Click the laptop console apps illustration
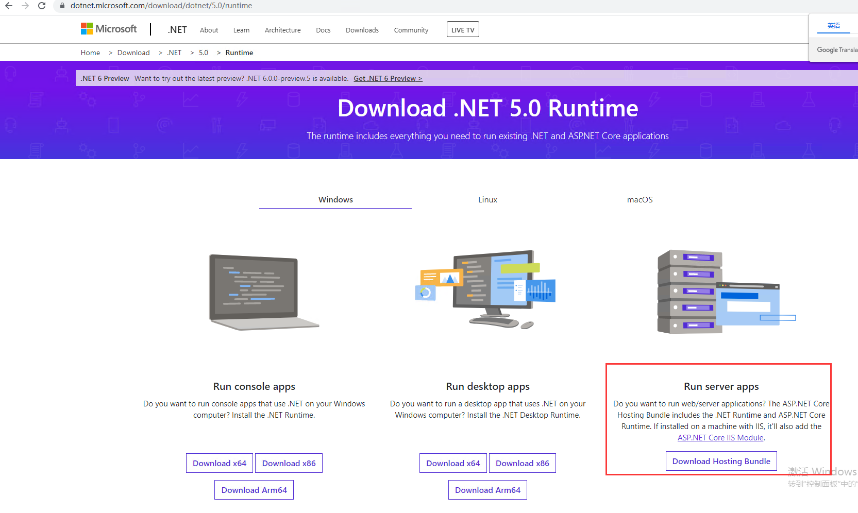Image resolution: width=858 pixels, height=513 pixels. click(x=263, y=292)
